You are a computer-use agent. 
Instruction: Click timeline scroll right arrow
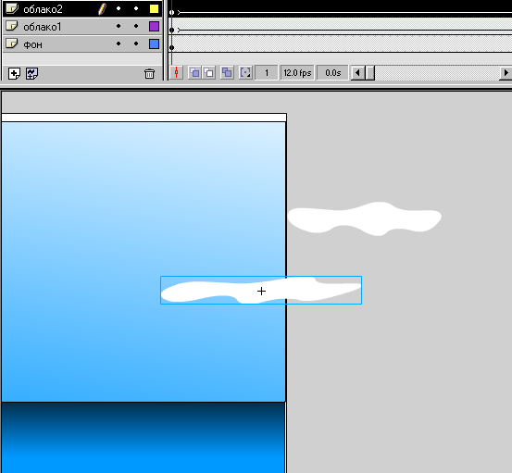point(506,72)
